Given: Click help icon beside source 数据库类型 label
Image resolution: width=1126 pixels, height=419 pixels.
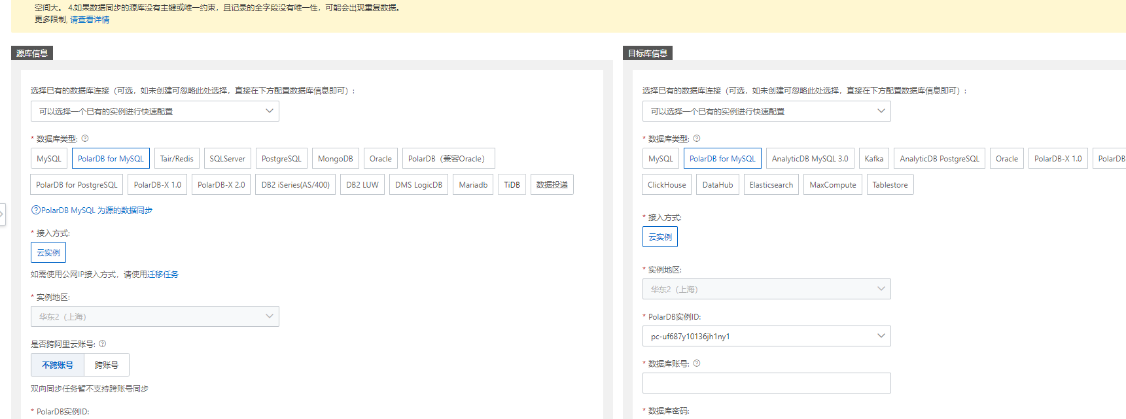Looking at the screenshot, I should pyautogui.click(x=85, y=139).
